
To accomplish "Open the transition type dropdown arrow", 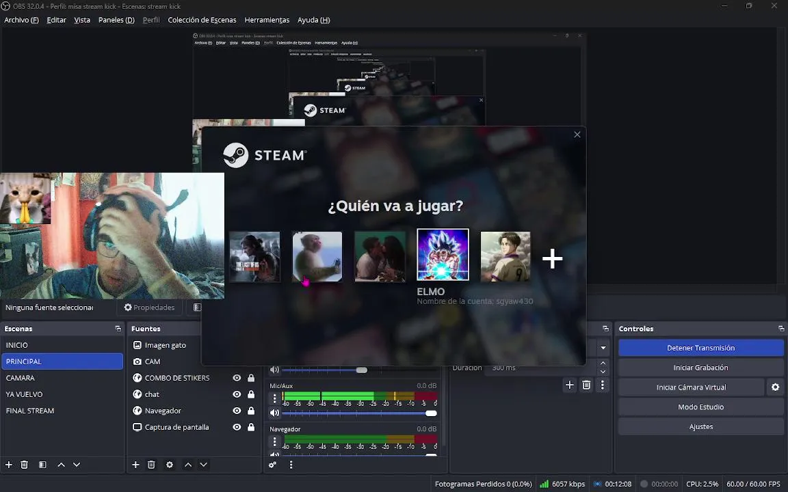I will pos(603,347).
